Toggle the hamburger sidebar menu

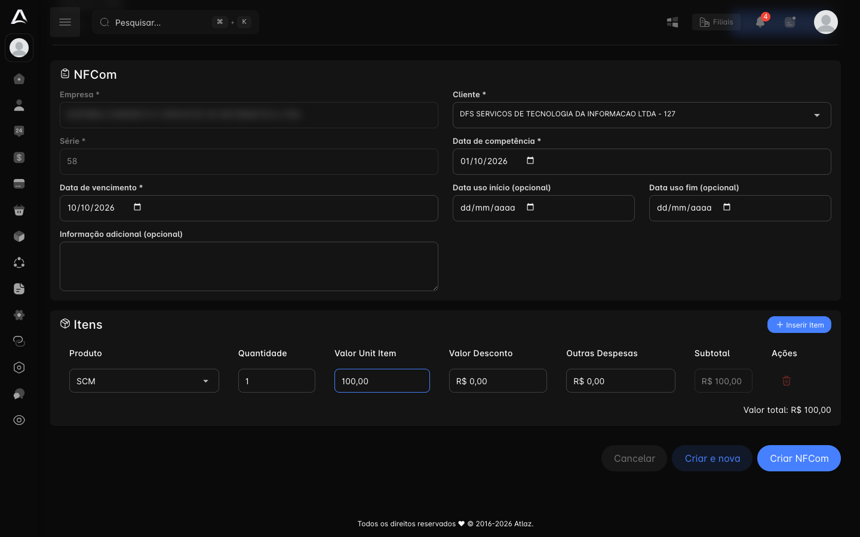(65, 22)
